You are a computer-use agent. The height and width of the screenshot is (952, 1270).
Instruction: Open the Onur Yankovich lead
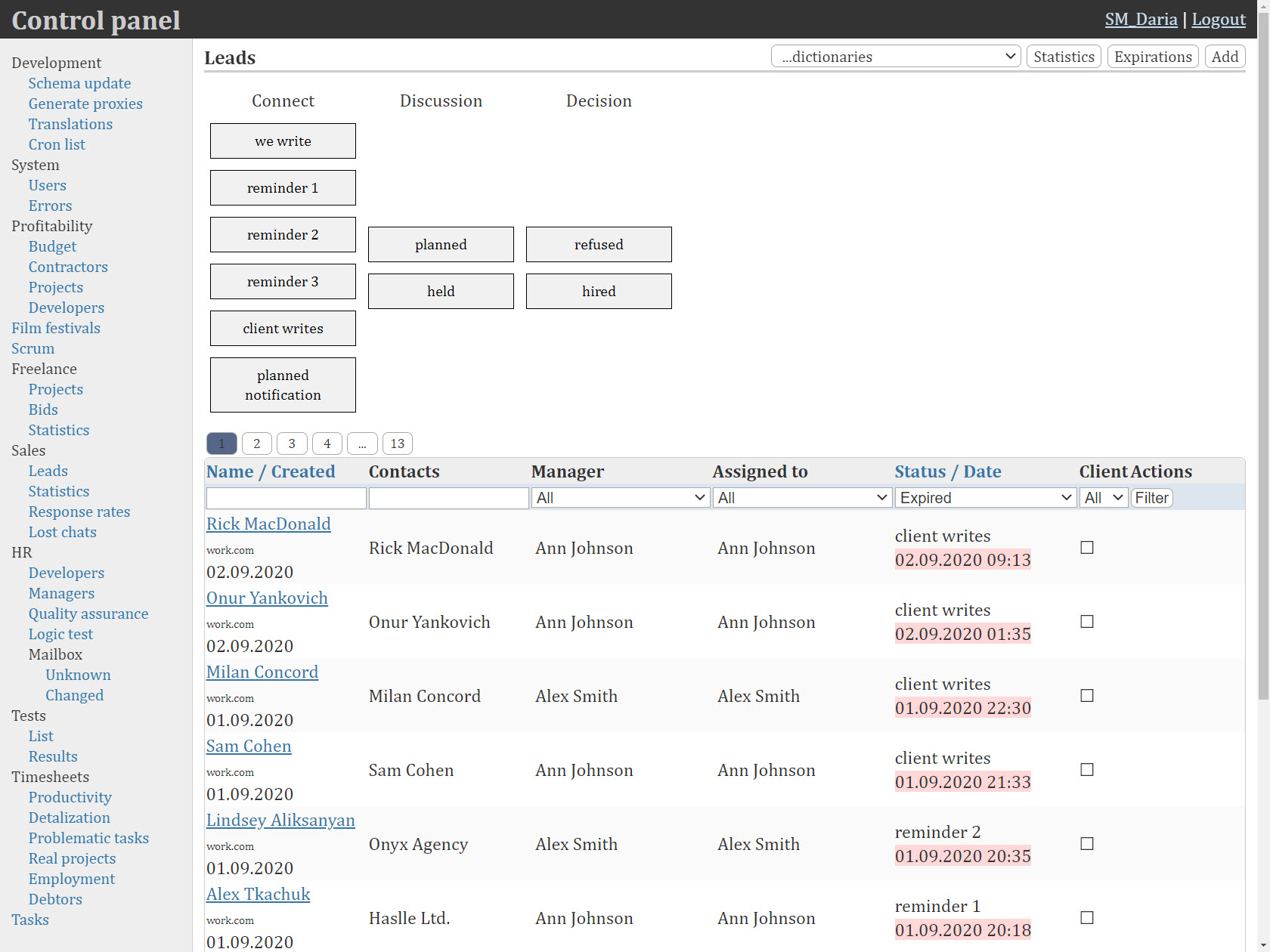click(267, 598)
